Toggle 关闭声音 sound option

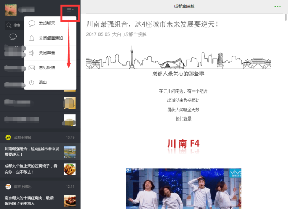(50, 53)
